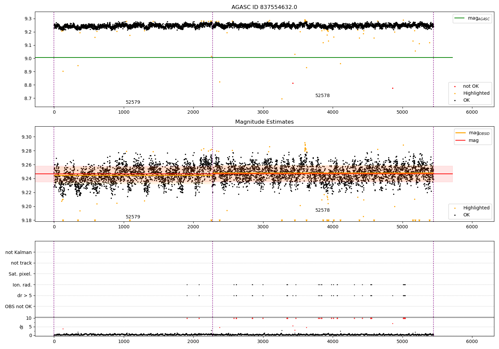499x349 pixels.
Task: Click the "dr > 5" row label
Action: click(x=25, y=295)
